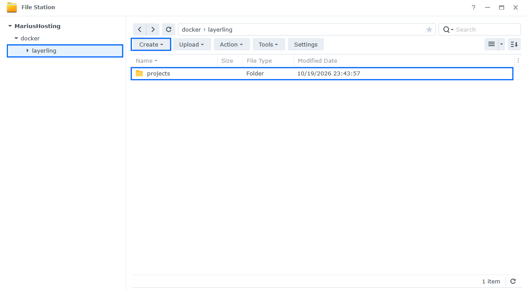527x290 pixels.
Task: Open the Action dropdown menu
Action: click(232, 44)
